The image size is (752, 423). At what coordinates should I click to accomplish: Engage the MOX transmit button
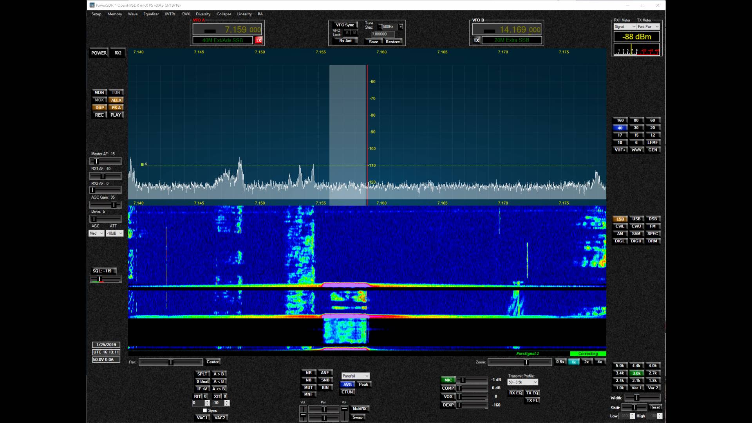pyautogui.click(x=99, y=100)
